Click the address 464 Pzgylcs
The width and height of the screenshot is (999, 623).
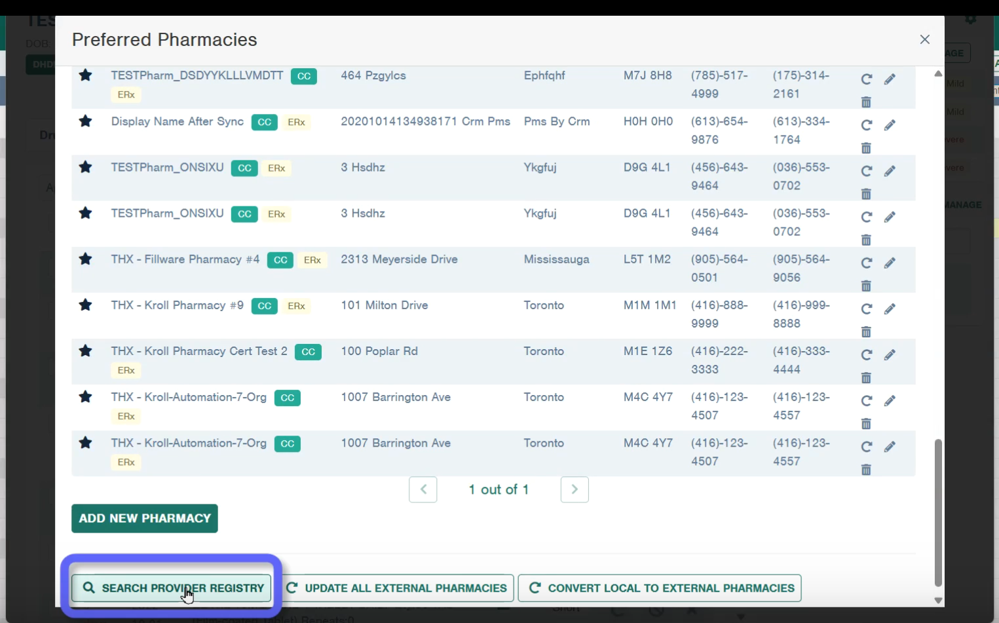pyautogui.click(x=373, y=76)
